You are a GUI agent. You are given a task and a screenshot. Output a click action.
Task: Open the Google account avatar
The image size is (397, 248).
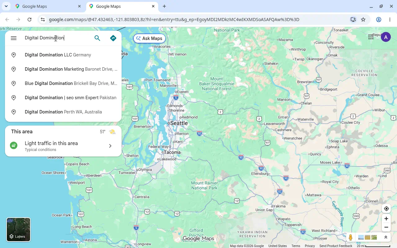click(x=386, y=38)
